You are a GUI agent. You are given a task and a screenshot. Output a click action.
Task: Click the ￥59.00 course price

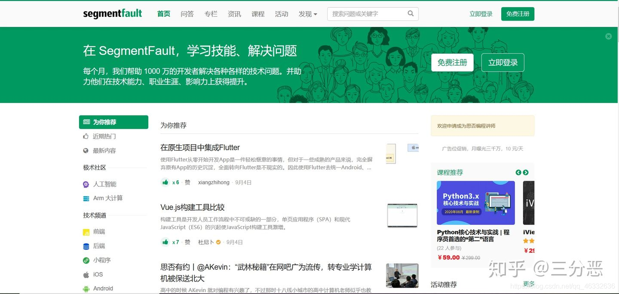click(448, 258)
